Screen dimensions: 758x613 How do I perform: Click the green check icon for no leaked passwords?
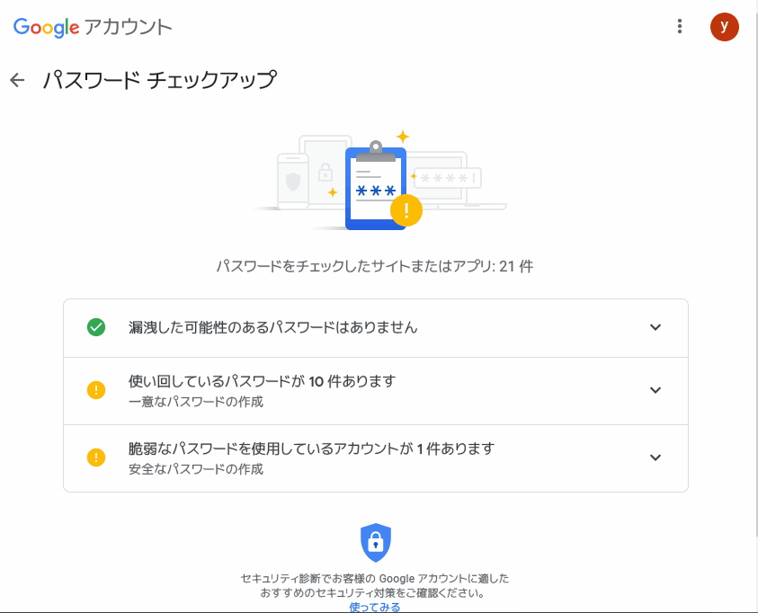[96, 327]
